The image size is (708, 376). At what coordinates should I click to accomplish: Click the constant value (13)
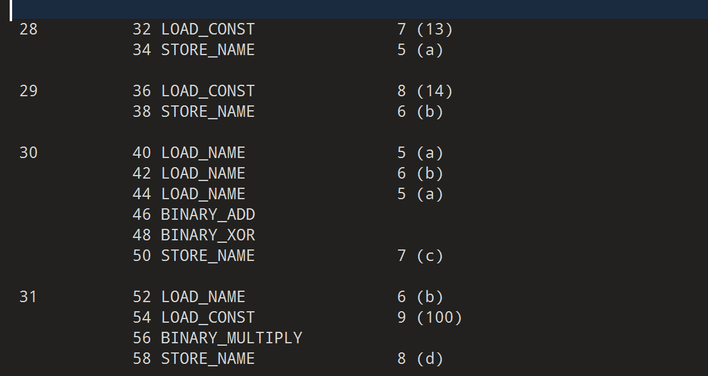[x=434, y=29]
